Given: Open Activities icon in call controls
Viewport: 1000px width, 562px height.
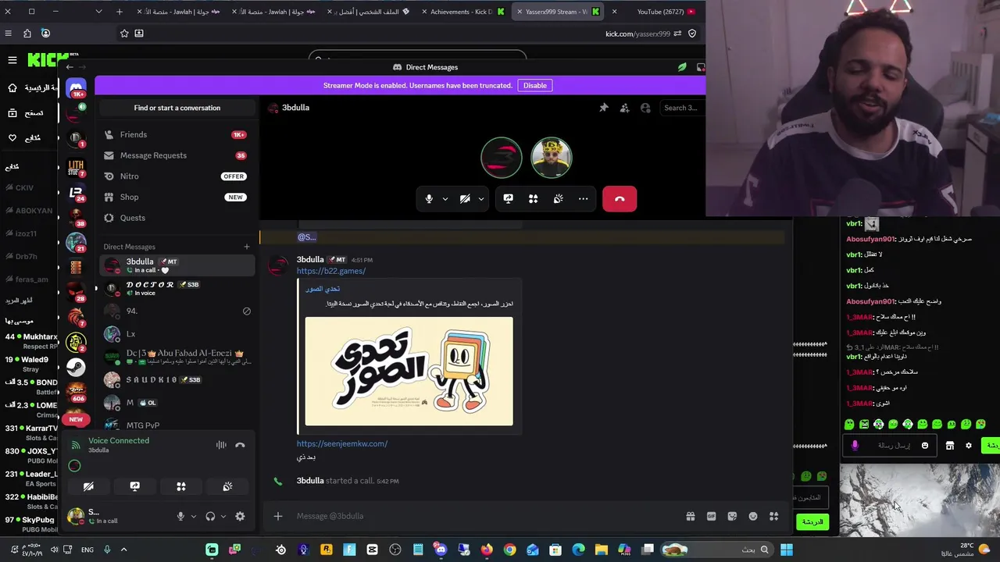Looking at the screenshot, I should tap(533, 199).
